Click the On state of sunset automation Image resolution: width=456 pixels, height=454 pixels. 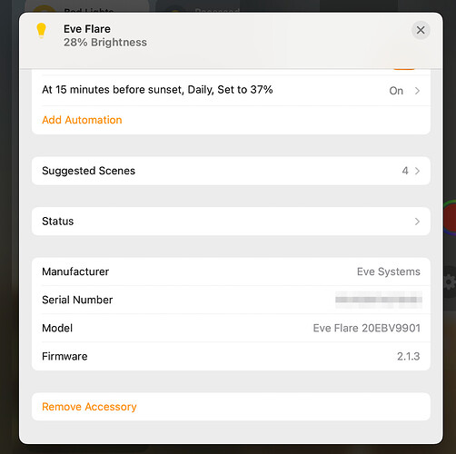(x=396, y=91)
